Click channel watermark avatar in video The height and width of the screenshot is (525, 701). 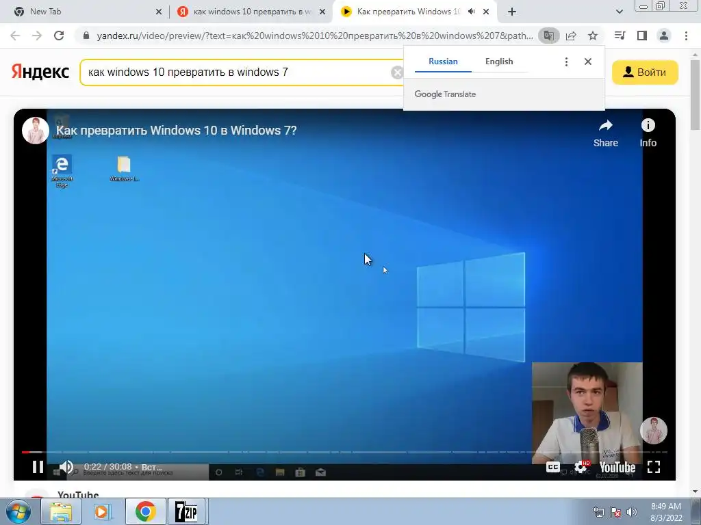[654, 431]
